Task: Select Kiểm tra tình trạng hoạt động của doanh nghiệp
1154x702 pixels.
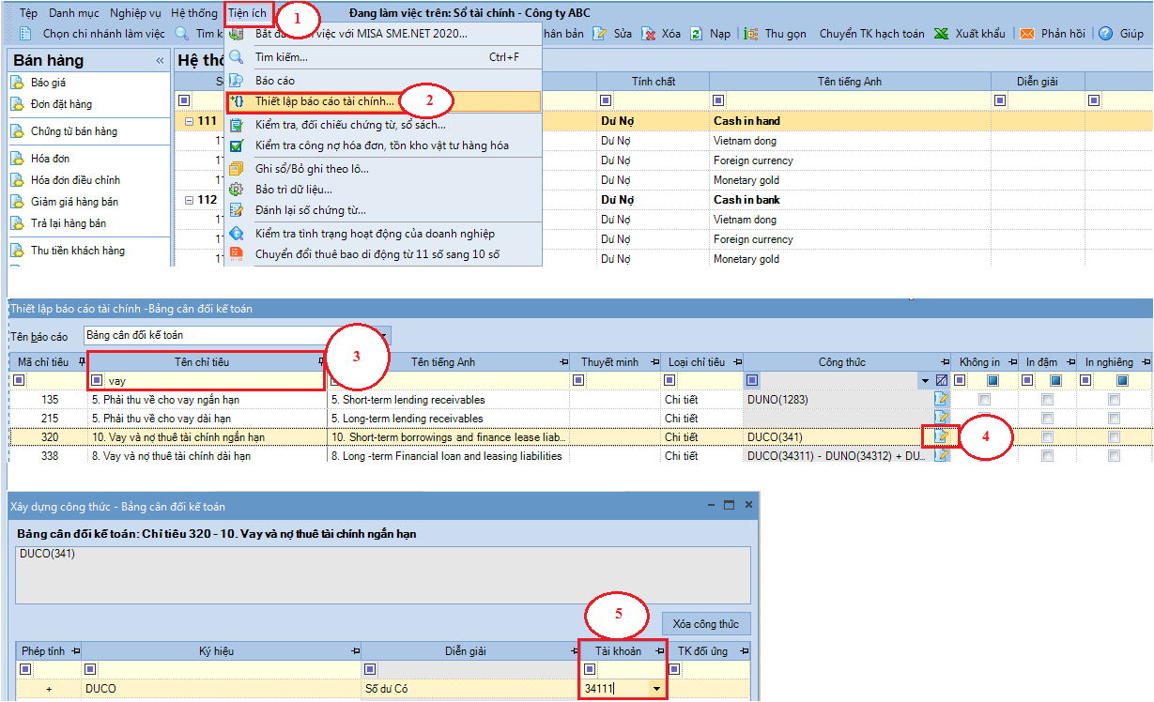Action: 384,234
